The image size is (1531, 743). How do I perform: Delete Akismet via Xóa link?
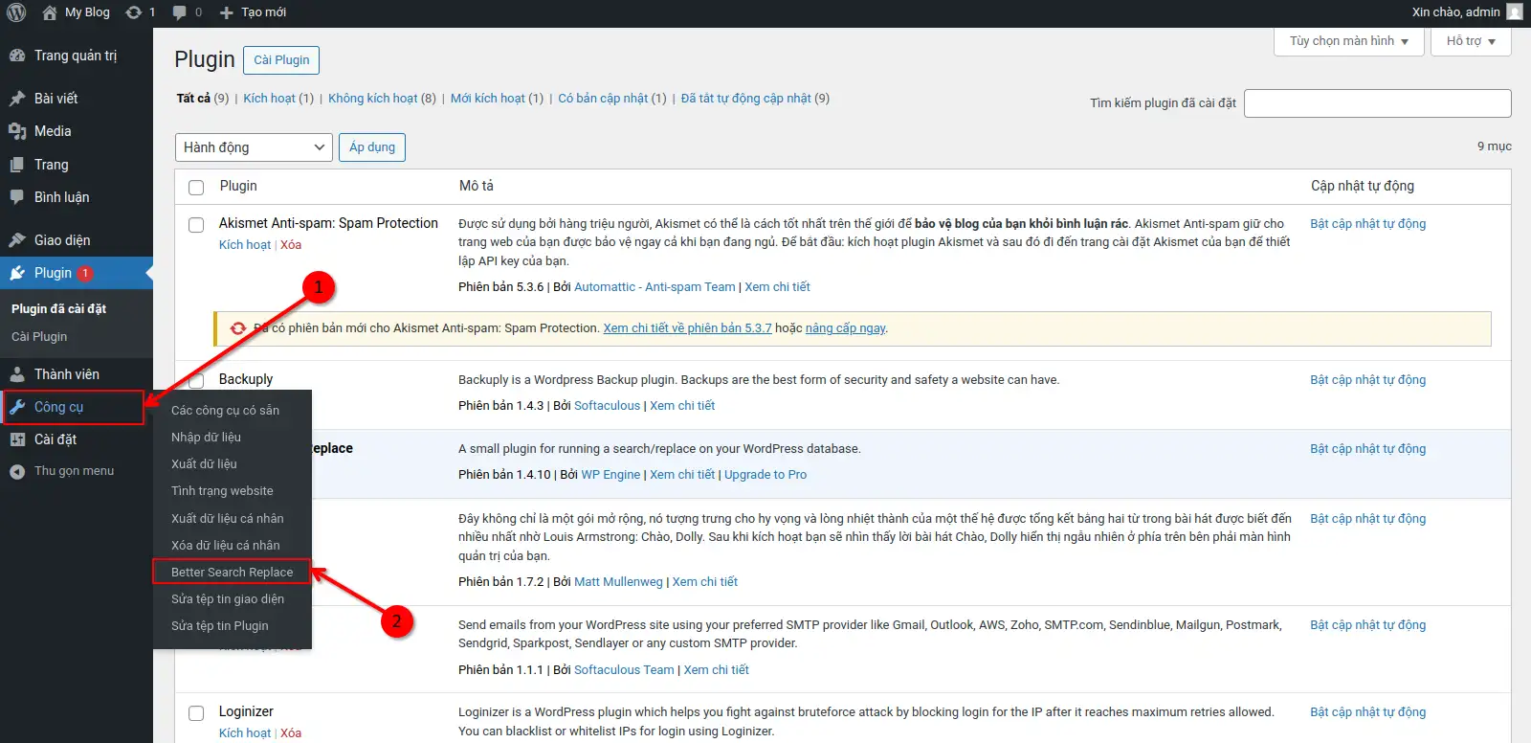coord(291,244)
